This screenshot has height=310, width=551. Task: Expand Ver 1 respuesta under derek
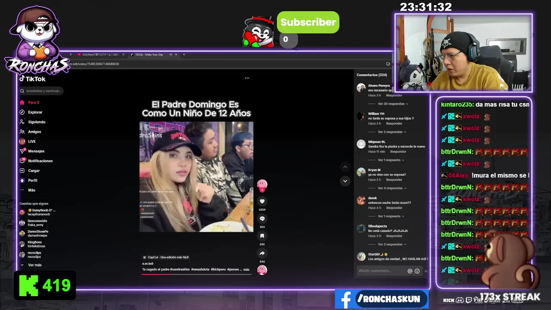tap(391, 216)
